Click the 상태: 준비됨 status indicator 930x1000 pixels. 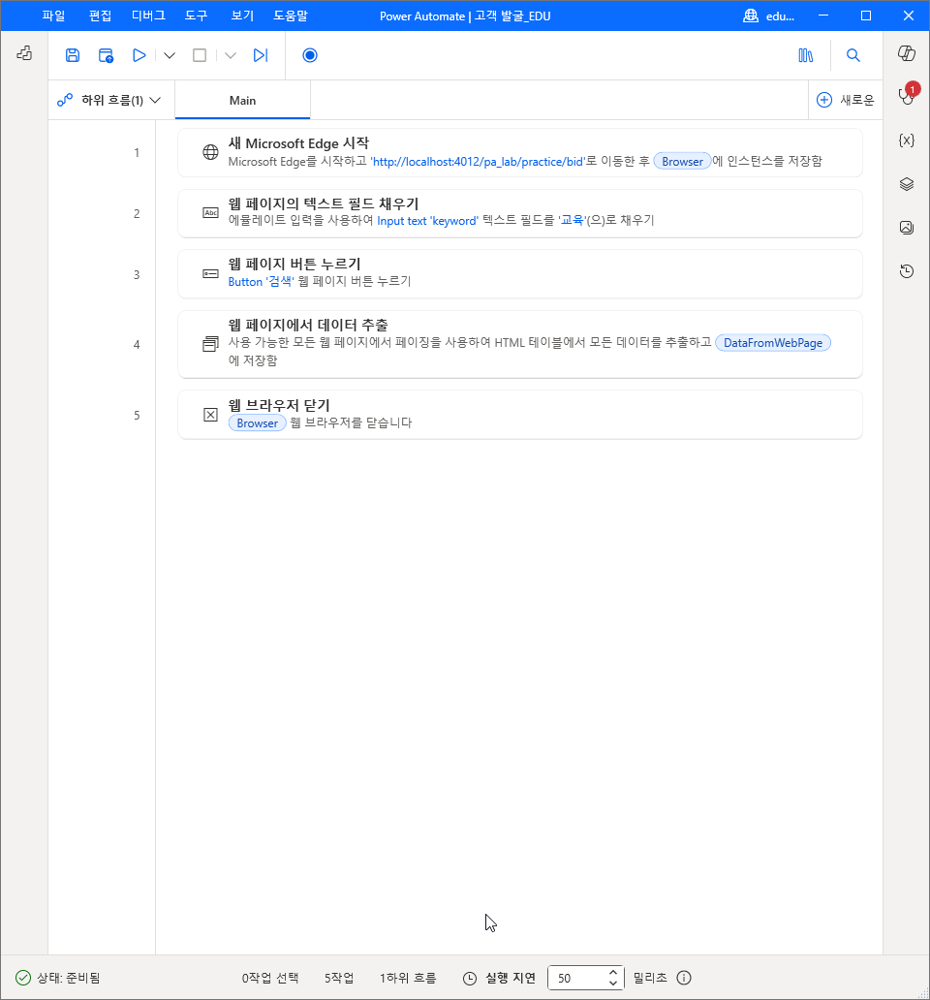tap(57, 978)
